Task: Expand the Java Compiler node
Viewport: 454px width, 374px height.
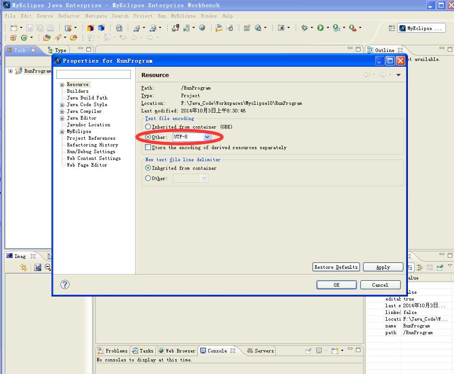Action: pos(62,112)
